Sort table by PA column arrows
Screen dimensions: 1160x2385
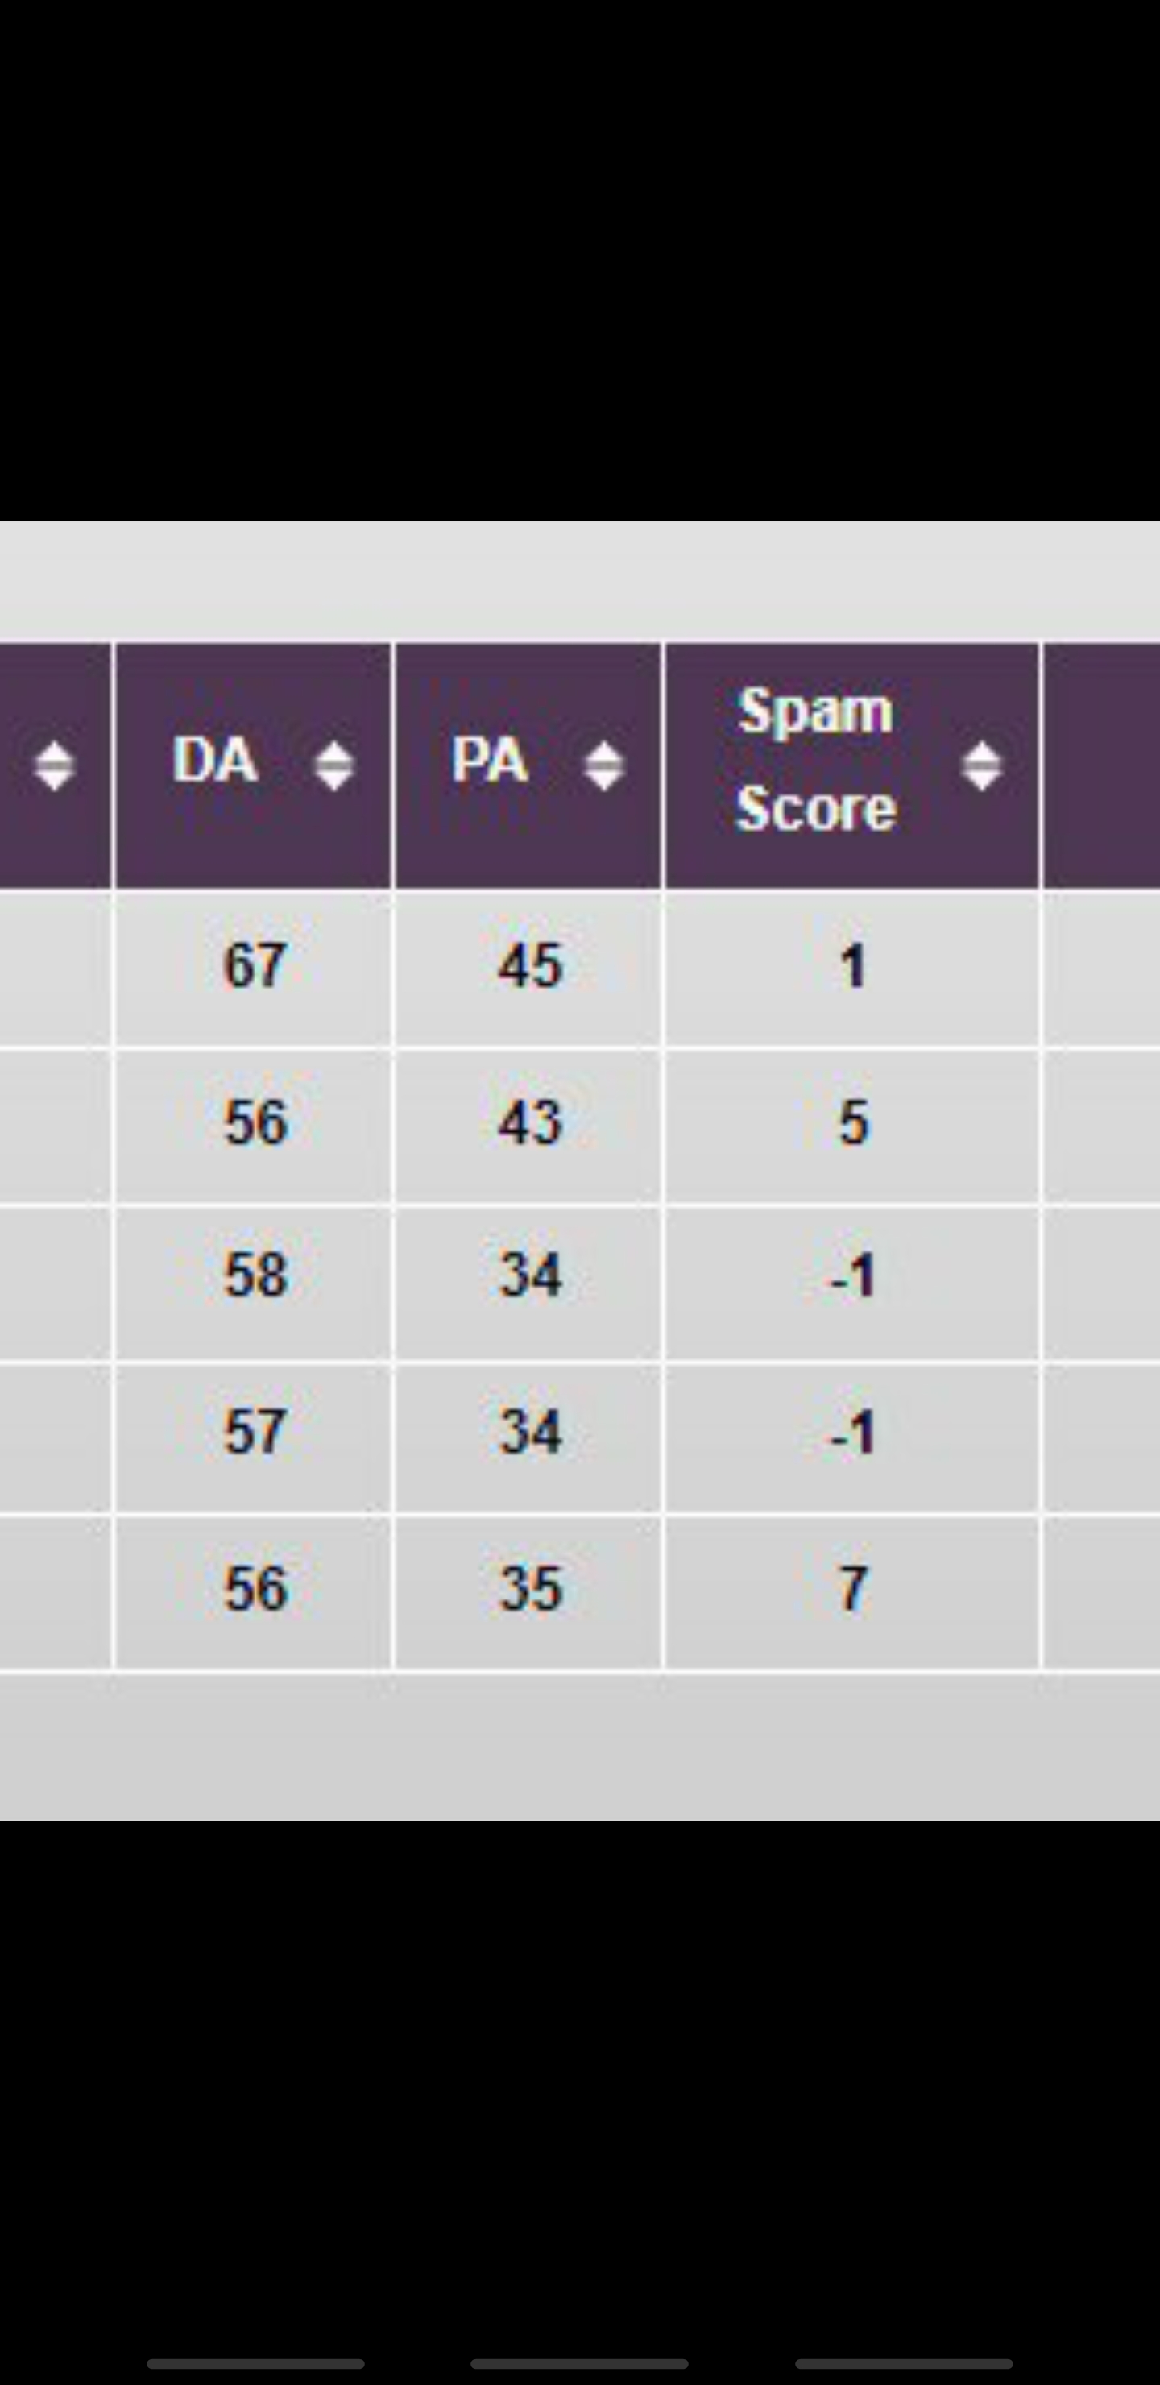603,766
